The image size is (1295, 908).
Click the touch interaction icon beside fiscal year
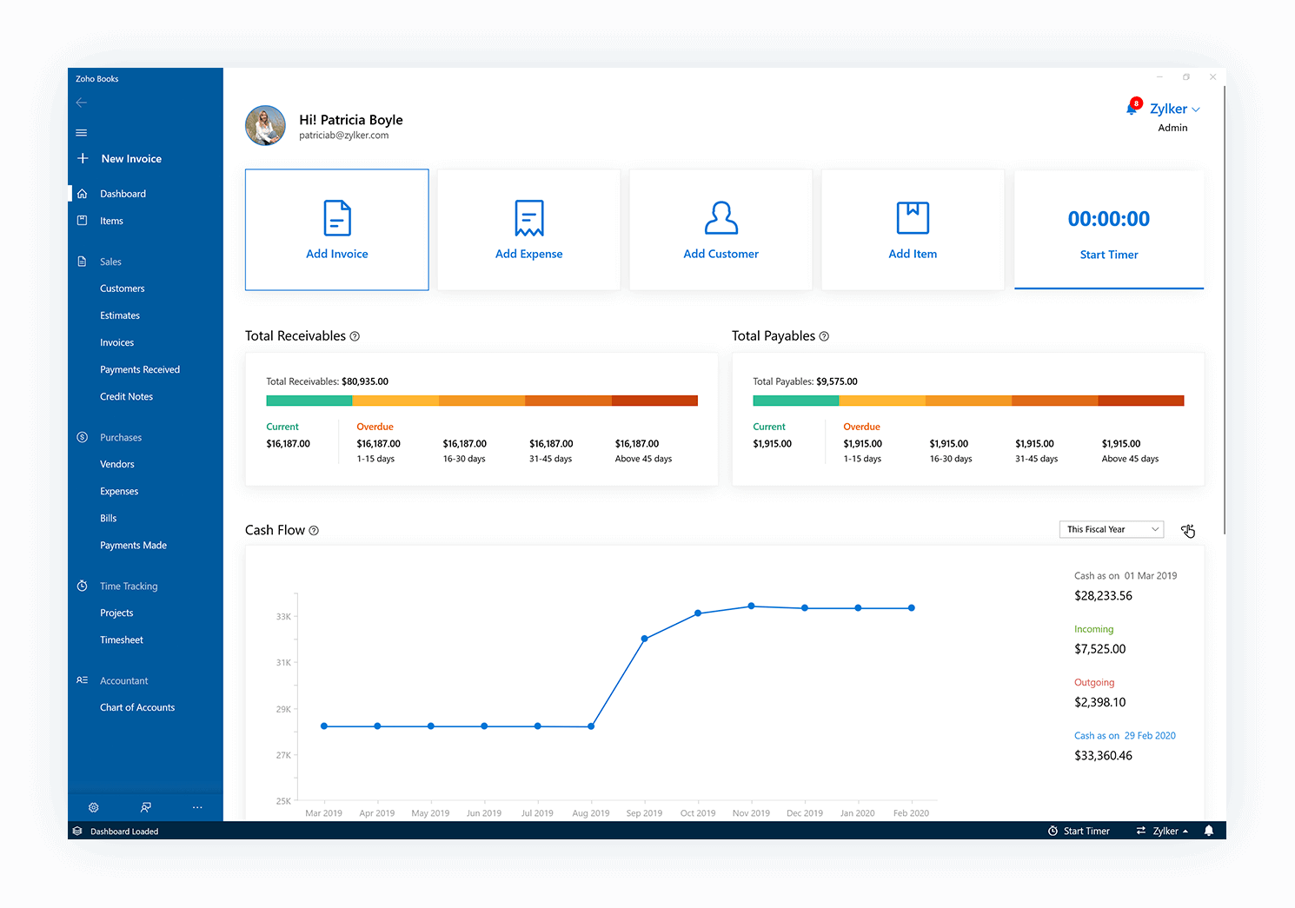pyautogui.click(x=1188, y=530)
